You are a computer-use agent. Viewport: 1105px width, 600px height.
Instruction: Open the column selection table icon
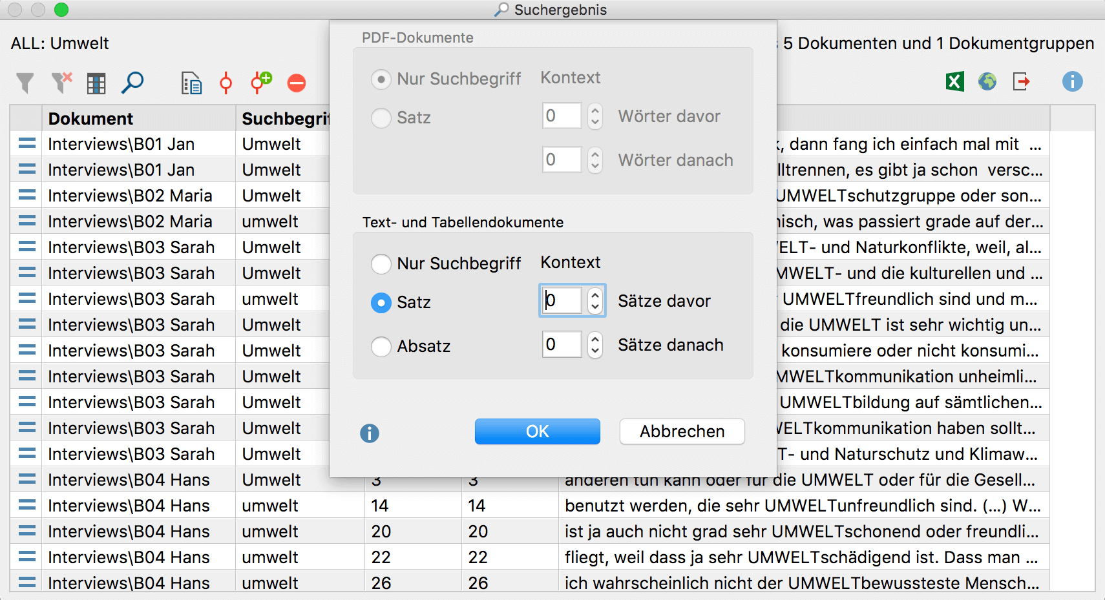(x=96, y=83)
